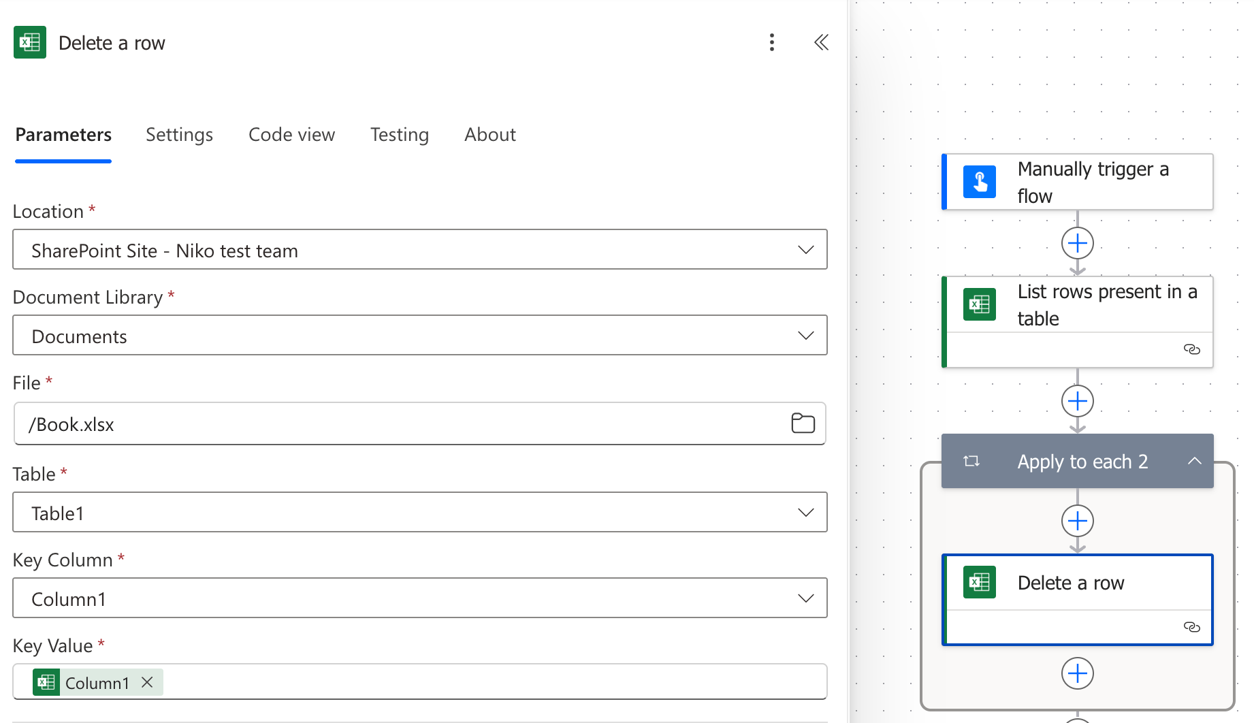Open the Key Column dropdown
The height and width of the screenshot is (723, 1254).
tap(420, 598)
